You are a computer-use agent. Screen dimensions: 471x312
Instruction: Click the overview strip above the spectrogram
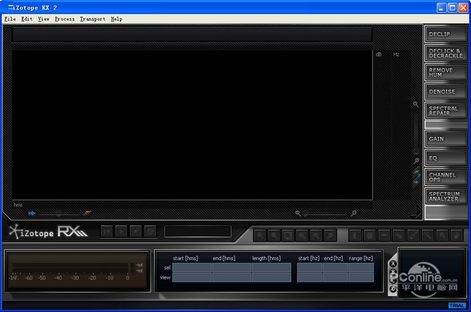click(192, 35)
